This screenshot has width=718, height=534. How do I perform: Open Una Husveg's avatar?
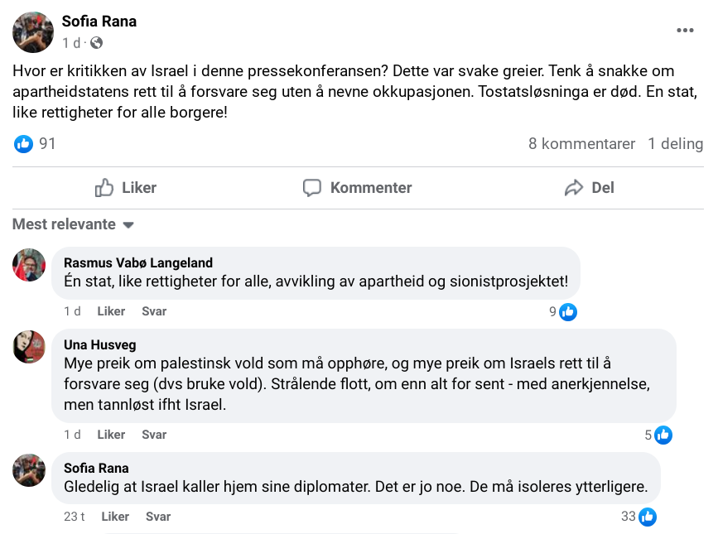[29, 346]
